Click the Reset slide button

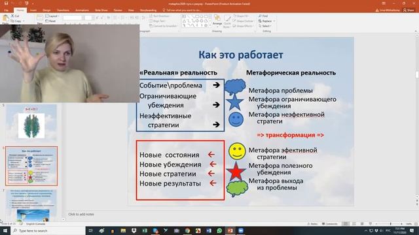51,21
